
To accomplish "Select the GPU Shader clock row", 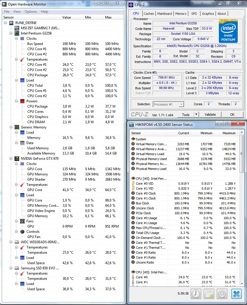I will tap(63, 179).
